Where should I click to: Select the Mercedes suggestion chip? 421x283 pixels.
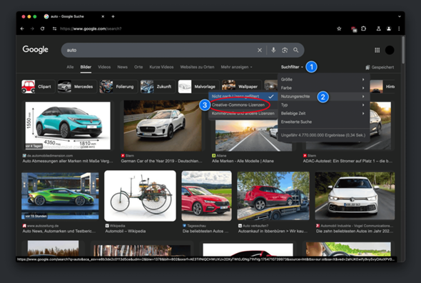(x=77, y=86)
